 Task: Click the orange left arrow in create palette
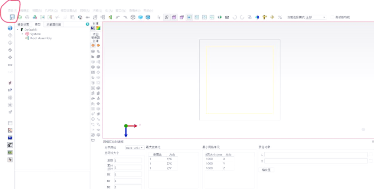93,45
